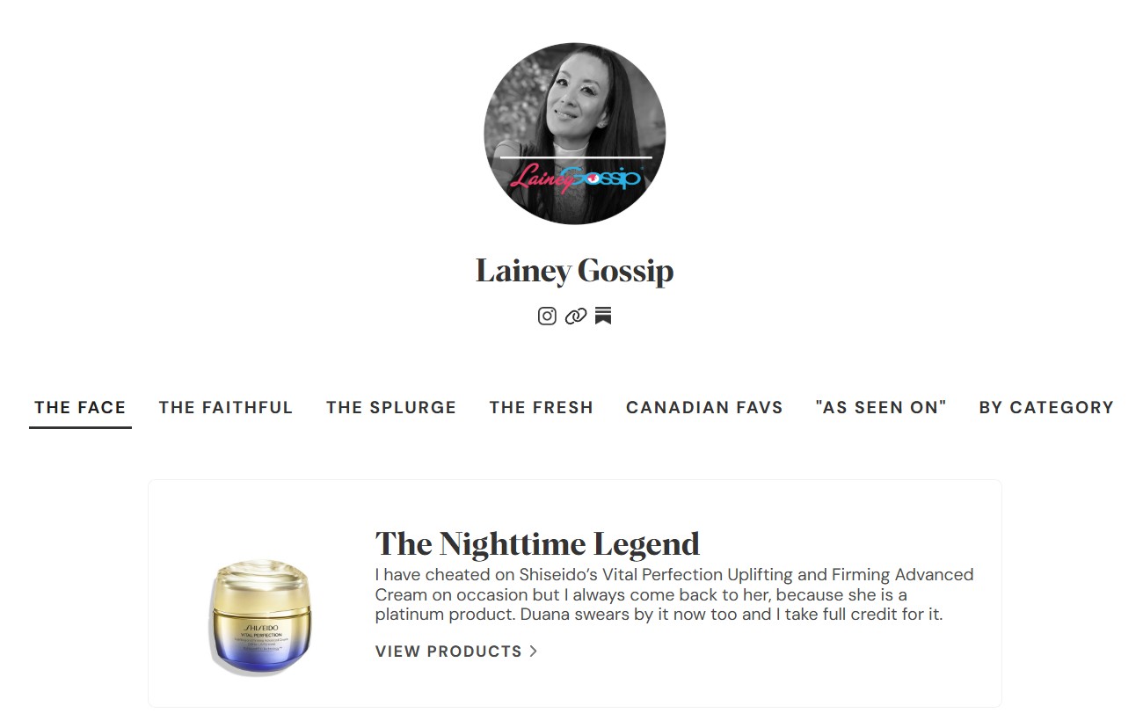The image size is (1143, 728).
Task: Click the View Products link
Action: 456,652
